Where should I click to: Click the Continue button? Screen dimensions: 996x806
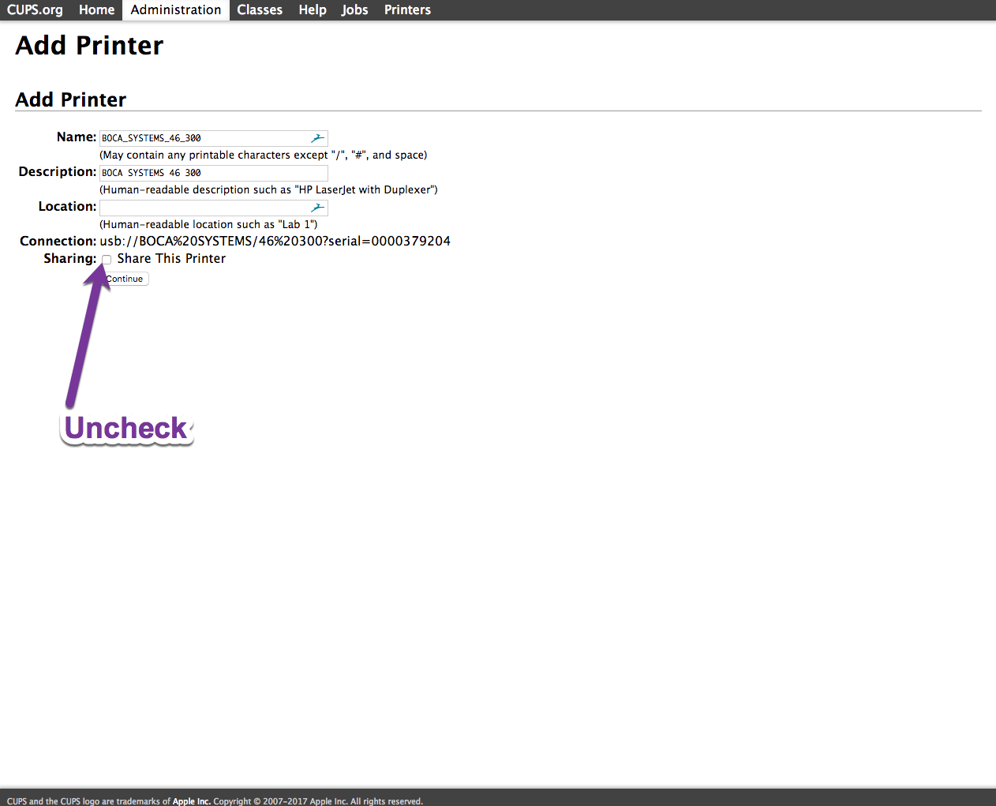pyautogui.click(x=125, y=279)
